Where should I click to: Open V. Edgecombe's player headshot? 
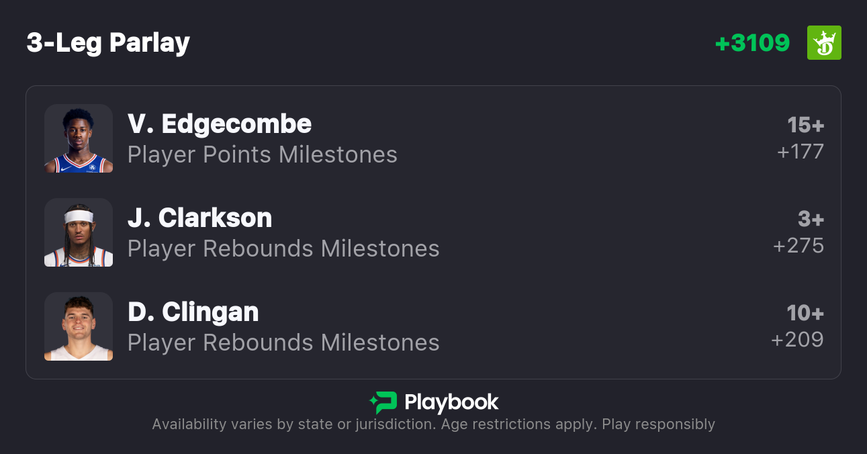coord(79,138)
